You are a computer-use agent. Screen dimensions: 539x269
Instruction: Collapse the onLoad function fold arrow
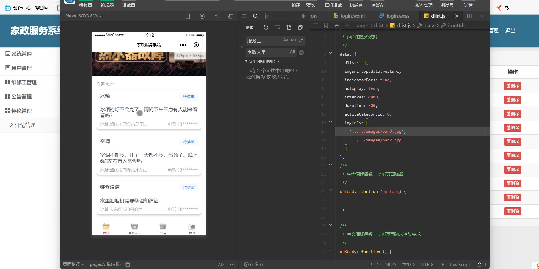coord(331,190)
